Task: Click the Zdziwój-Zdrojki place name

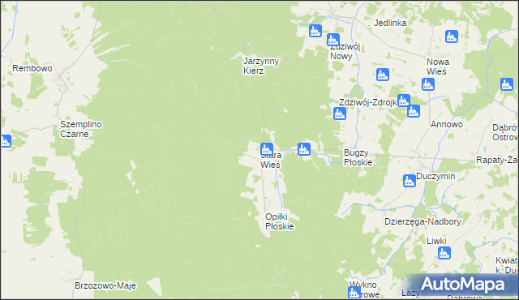Action: [x=367, y=102]
